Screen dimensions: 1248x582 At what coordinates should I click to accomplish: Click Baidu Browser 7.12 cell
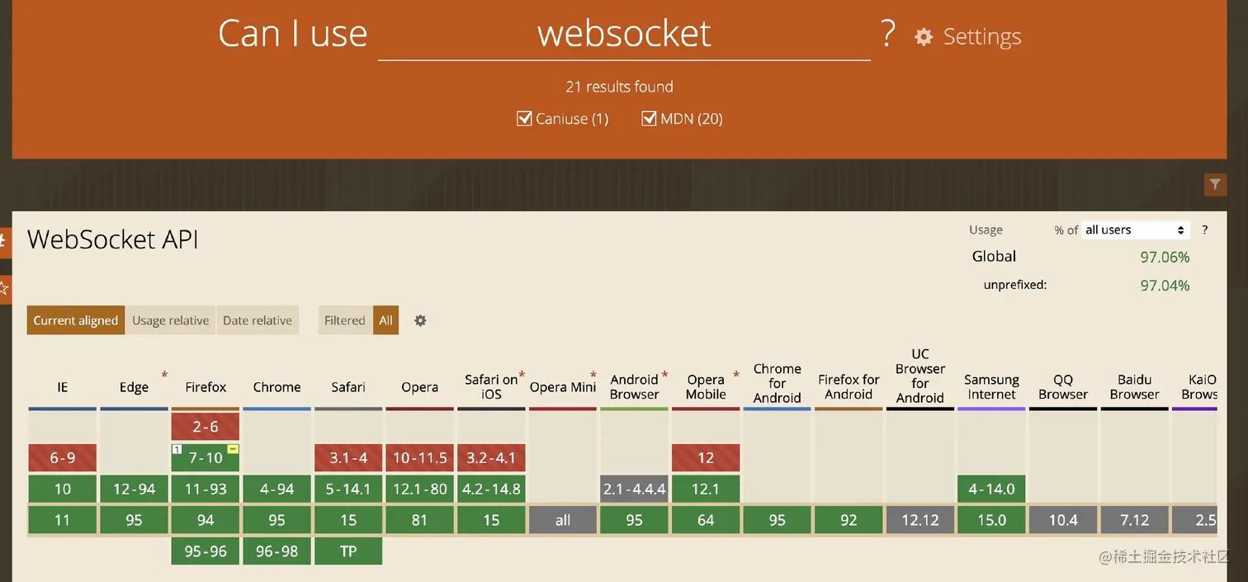pyautogui.click(x=1134, y=520)
